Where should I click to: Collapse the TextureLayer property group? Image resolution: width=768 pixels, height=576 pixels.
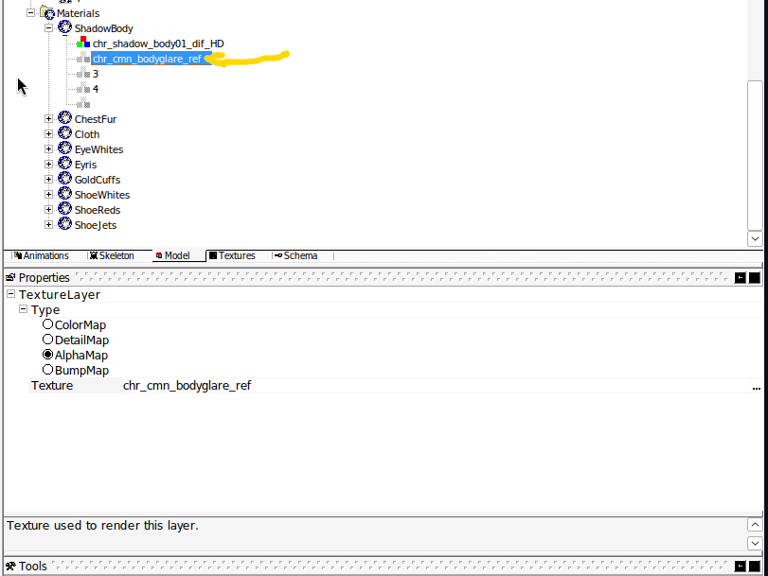[x=11, y=294]
